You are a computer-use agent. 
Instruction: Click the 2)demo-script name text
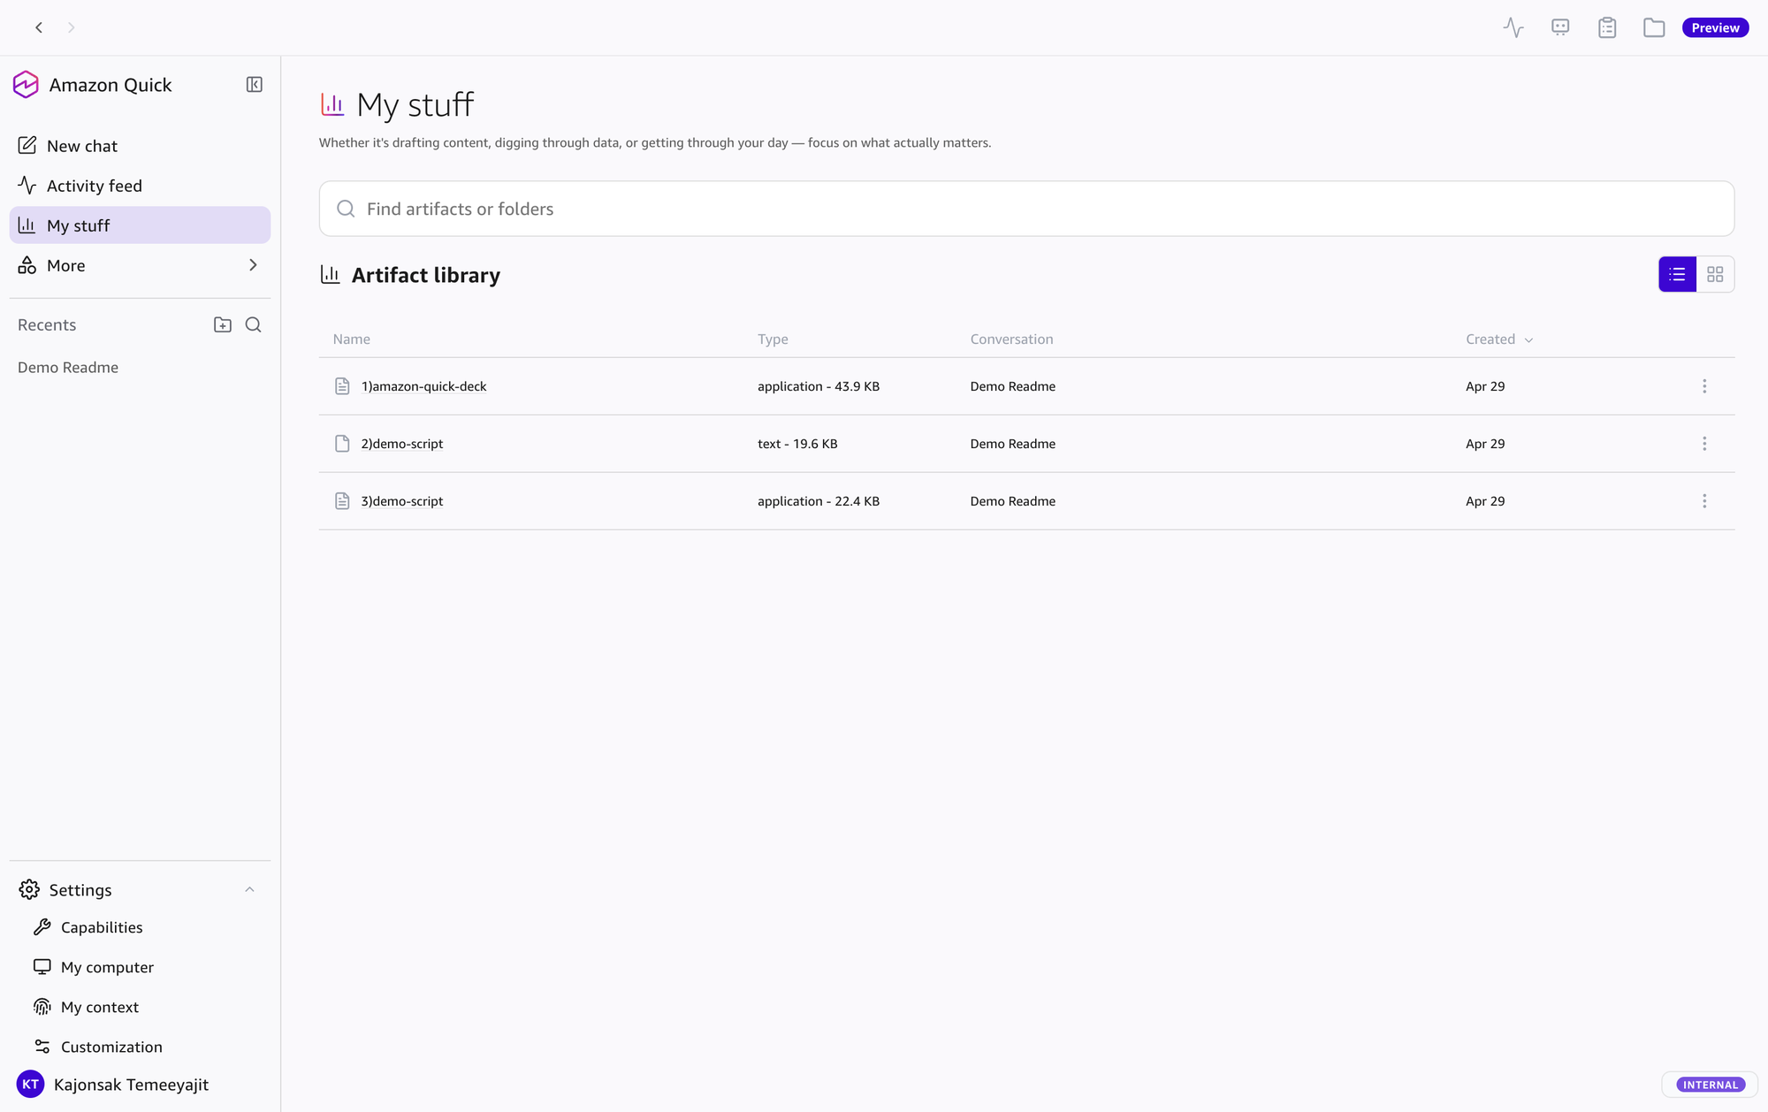coord(401,444)
